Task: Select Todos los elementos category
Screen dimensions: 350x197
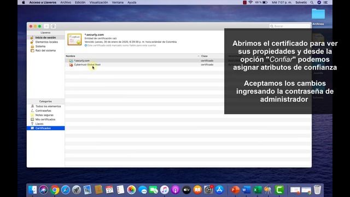Action: pyautogui.click(x=45, y=106)
